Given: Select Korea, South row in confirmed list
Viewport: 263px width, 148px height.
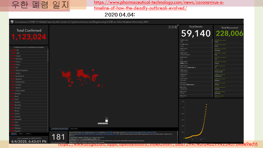Looking at the screenshot, I should (29, 90).
